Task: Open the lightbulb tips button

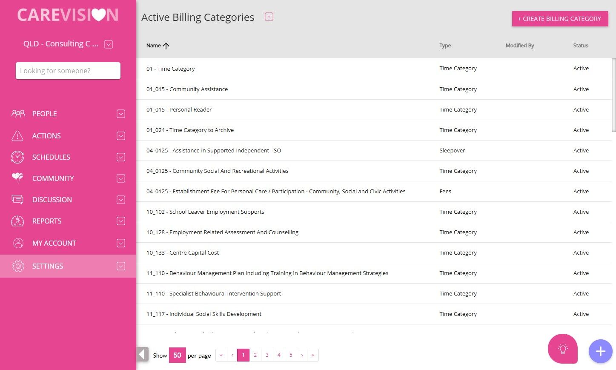Action: [562, 349]
